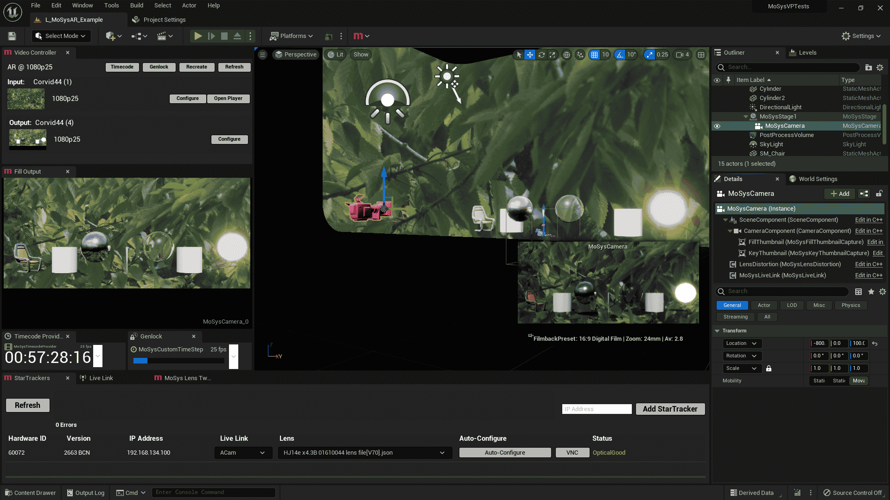890x500 pixels.
Task: Open the File menu
Action: (x=36, y=6)
